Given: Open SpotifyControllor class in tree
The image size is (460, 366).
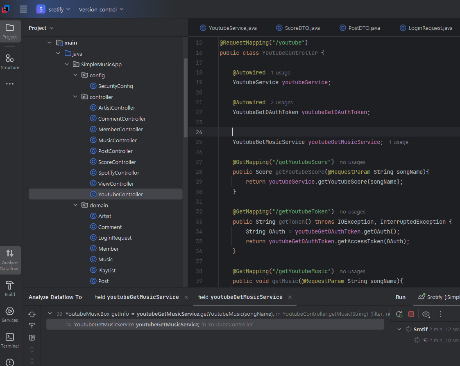Looking at the screenshot, I should tap(115, 173).
